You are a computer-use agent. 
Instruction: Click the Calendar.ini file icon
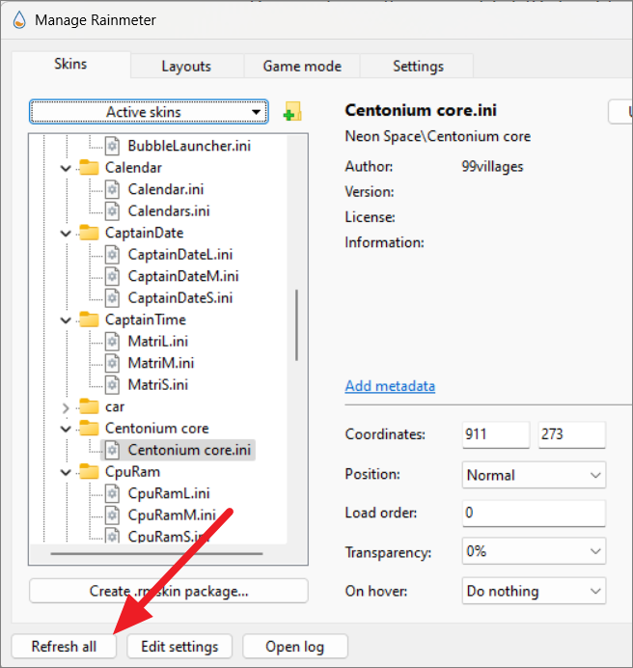point(112,189)
